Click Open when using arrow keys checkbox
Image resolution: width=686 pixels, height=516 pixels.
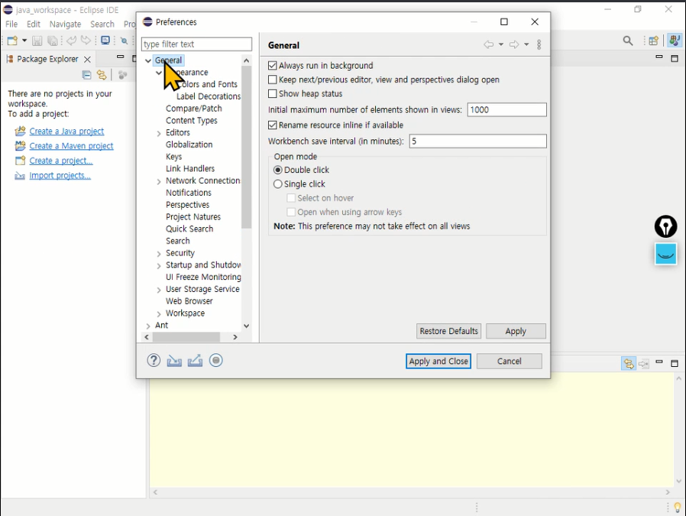(291, 212)
